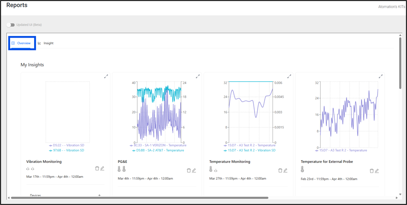Delete Temperature for External Probe insight
This screenshot has height=205, width=407.
point(372,171)
